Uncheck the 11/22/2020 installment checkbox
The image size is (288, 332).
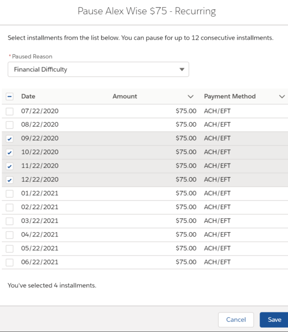(x=9, y=166)
